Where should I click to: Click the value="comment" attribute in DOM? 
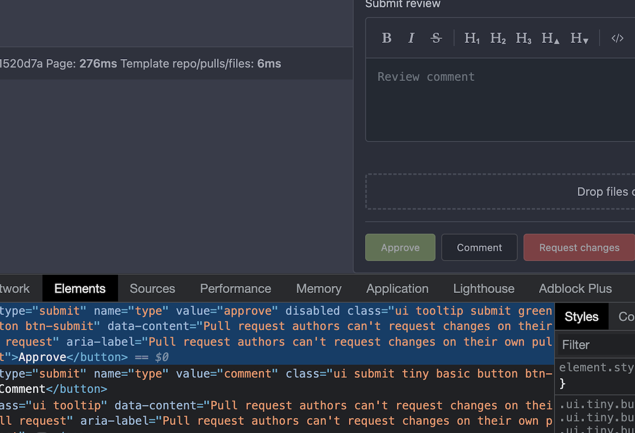tap(227, 373)
